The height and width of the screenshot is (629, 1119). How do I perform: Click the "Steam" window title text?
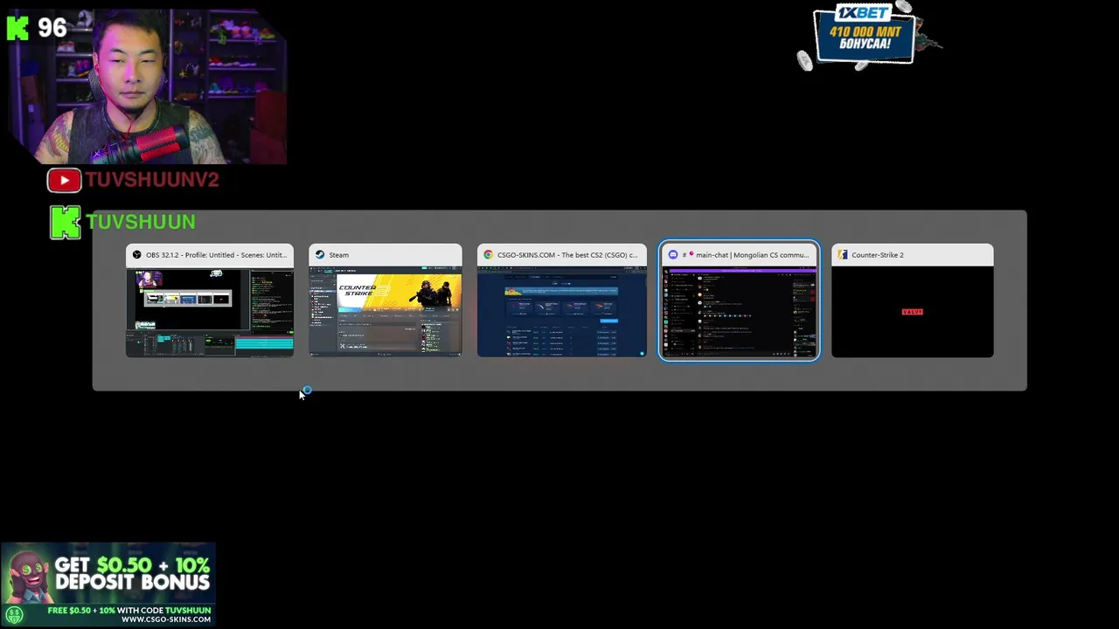pyautogui.click(x=338, y=255)
